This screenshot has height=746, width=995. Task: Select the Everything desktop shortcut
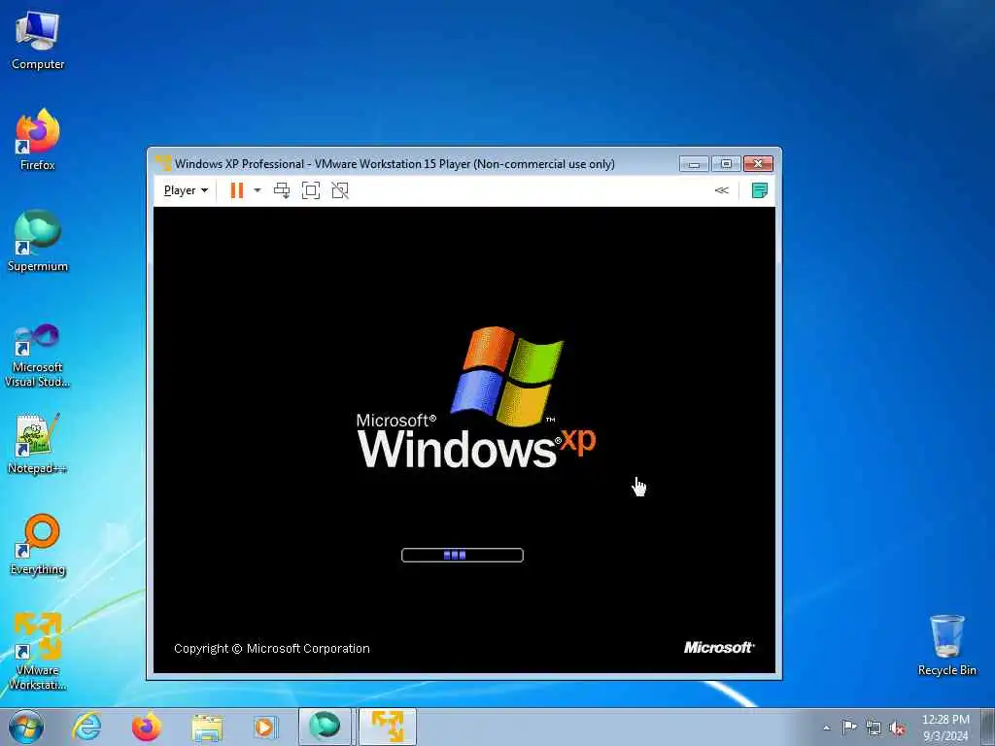point(38,544)
